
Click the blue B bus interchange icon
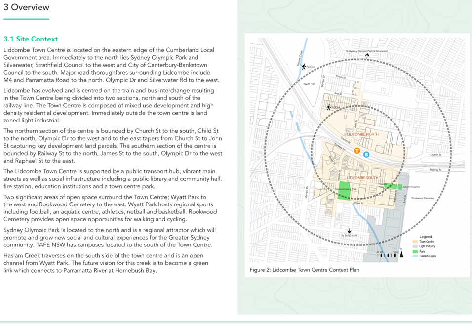coord(366,155)
